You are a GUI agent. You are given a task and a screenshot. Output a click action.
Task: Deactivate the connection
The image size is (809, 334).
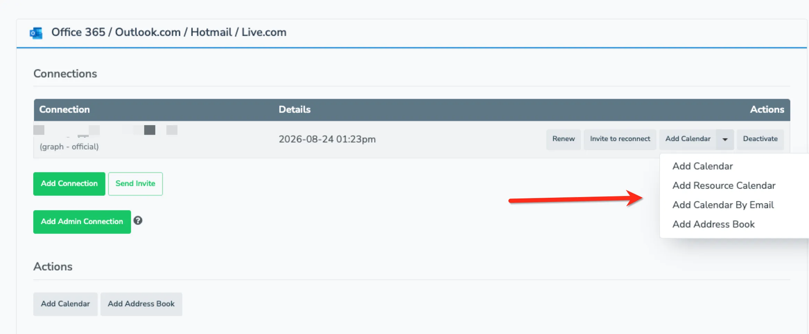click(x=760, y=139)
